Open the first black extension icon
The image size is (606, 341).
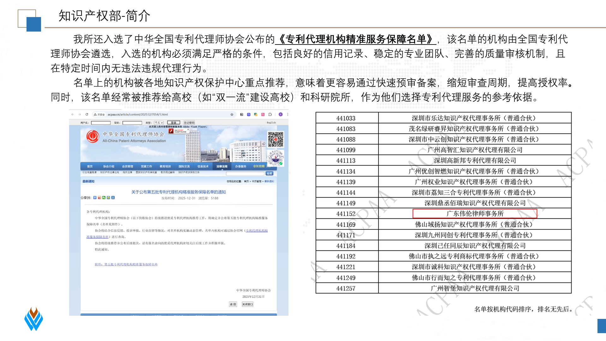(x=242, y=114)
